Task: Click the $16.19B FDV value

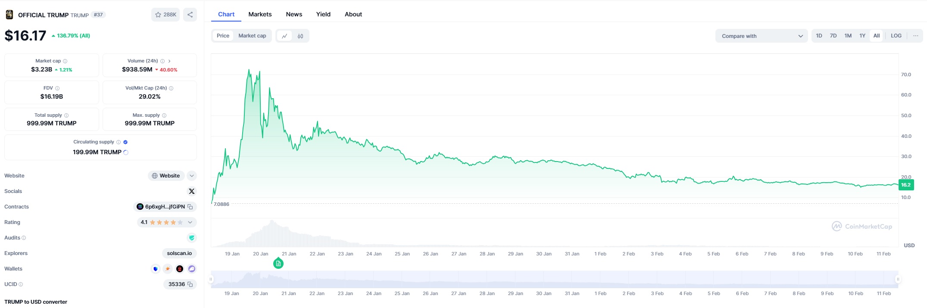Action: click(52, 96)
